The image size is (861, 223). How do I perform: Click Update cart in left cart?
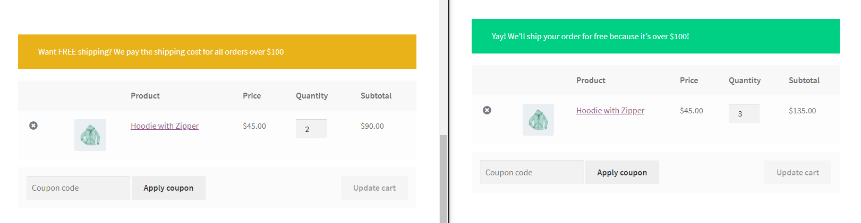tap(374, 188)
